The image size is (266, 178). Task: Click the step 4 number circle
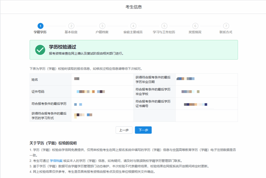pos(133,26)
